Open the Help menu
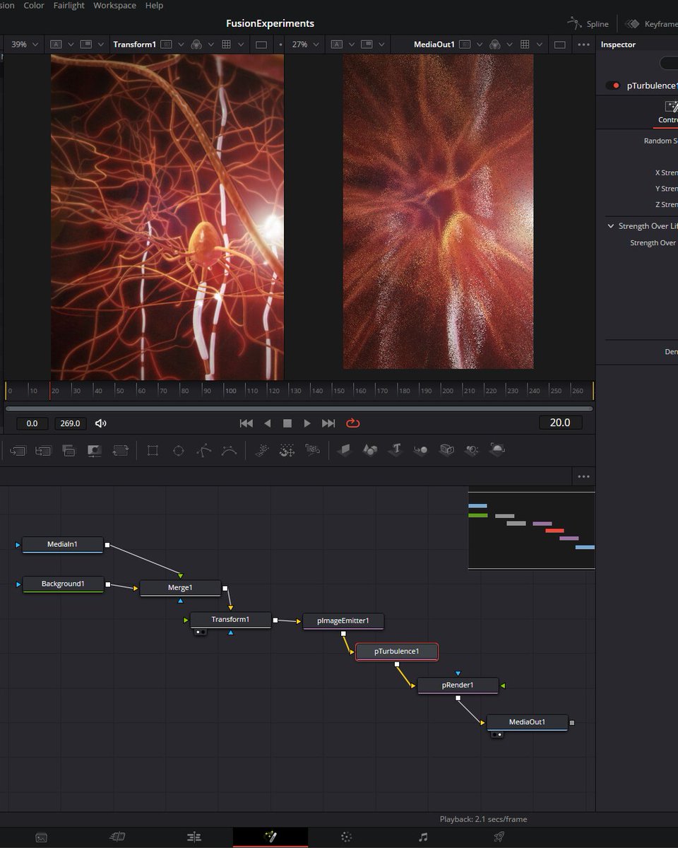678x848 pixels. 154,6
